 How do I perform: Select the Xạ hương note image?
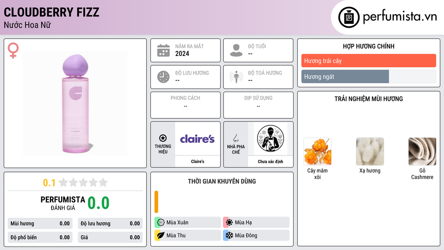pos(370,151)
